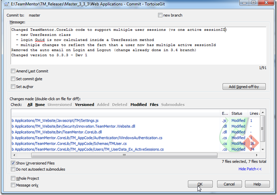Open Help for commit dialog

coord(257,184)
